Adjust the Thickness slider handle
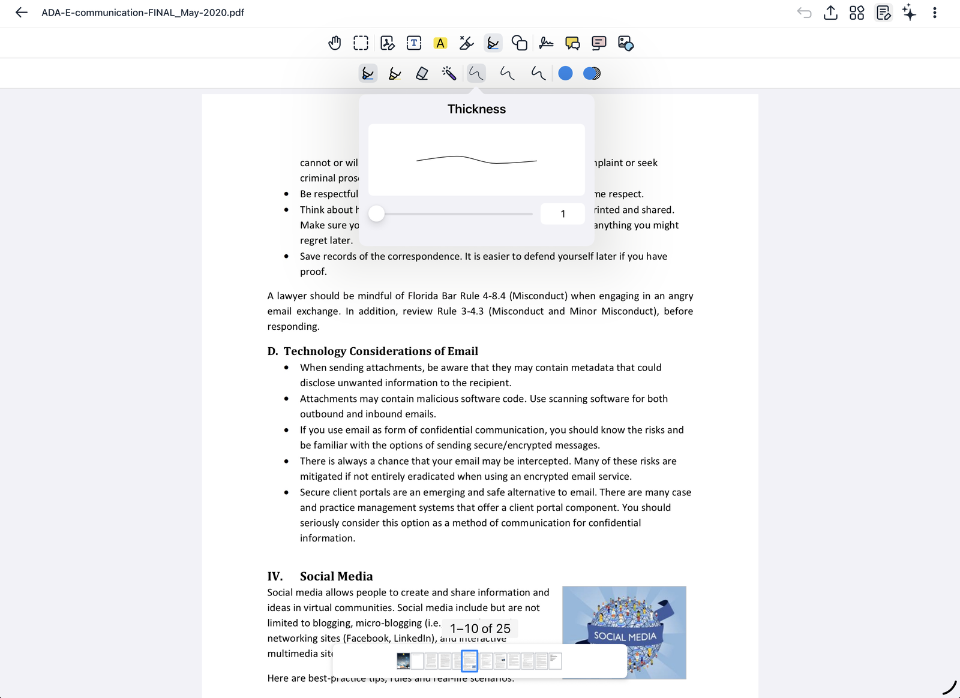This screenshot has width=960, height=698. 376,213
